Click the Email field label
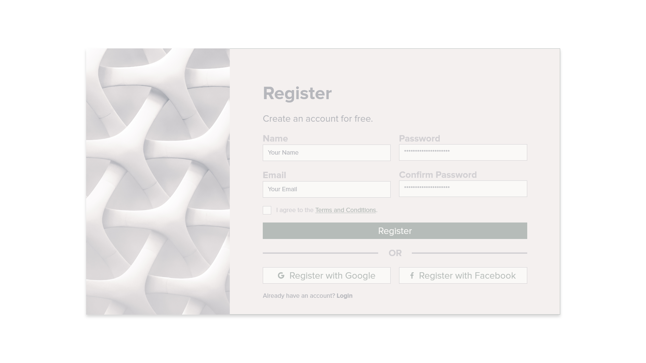This screenshot has height=363, width=646. point(274,175)
